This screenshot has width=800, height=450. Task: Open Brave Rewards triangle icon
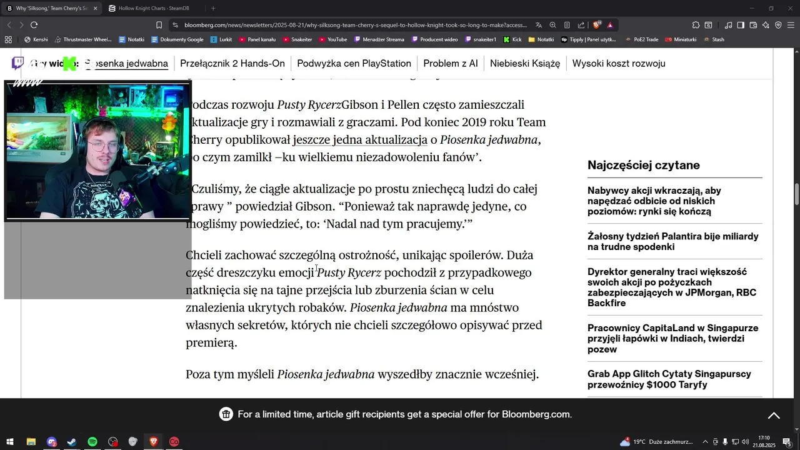610,25
